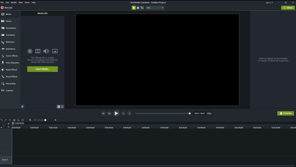Click the film strip video icon in Media Bin
The height and width of the screenshot is (167, 296).
tap(38, 51)
